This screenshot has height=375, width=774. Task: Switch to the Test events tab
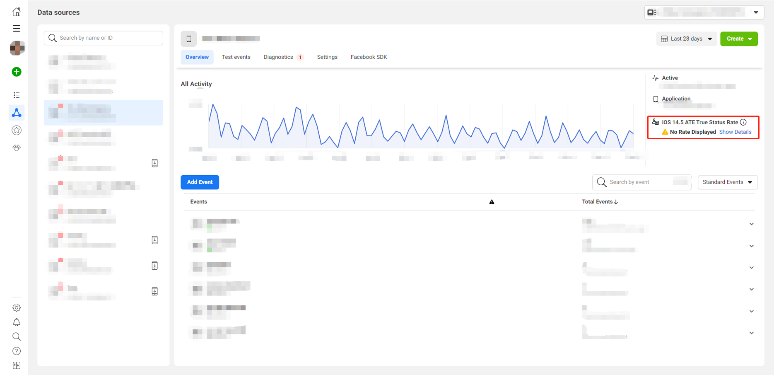[x=236, y=57]
